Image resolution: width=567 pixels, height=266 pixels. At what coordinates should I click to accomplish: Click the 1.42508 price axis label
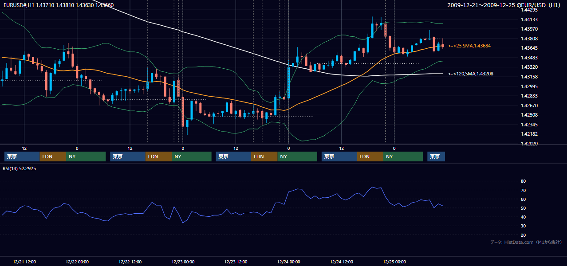(529, 115)
